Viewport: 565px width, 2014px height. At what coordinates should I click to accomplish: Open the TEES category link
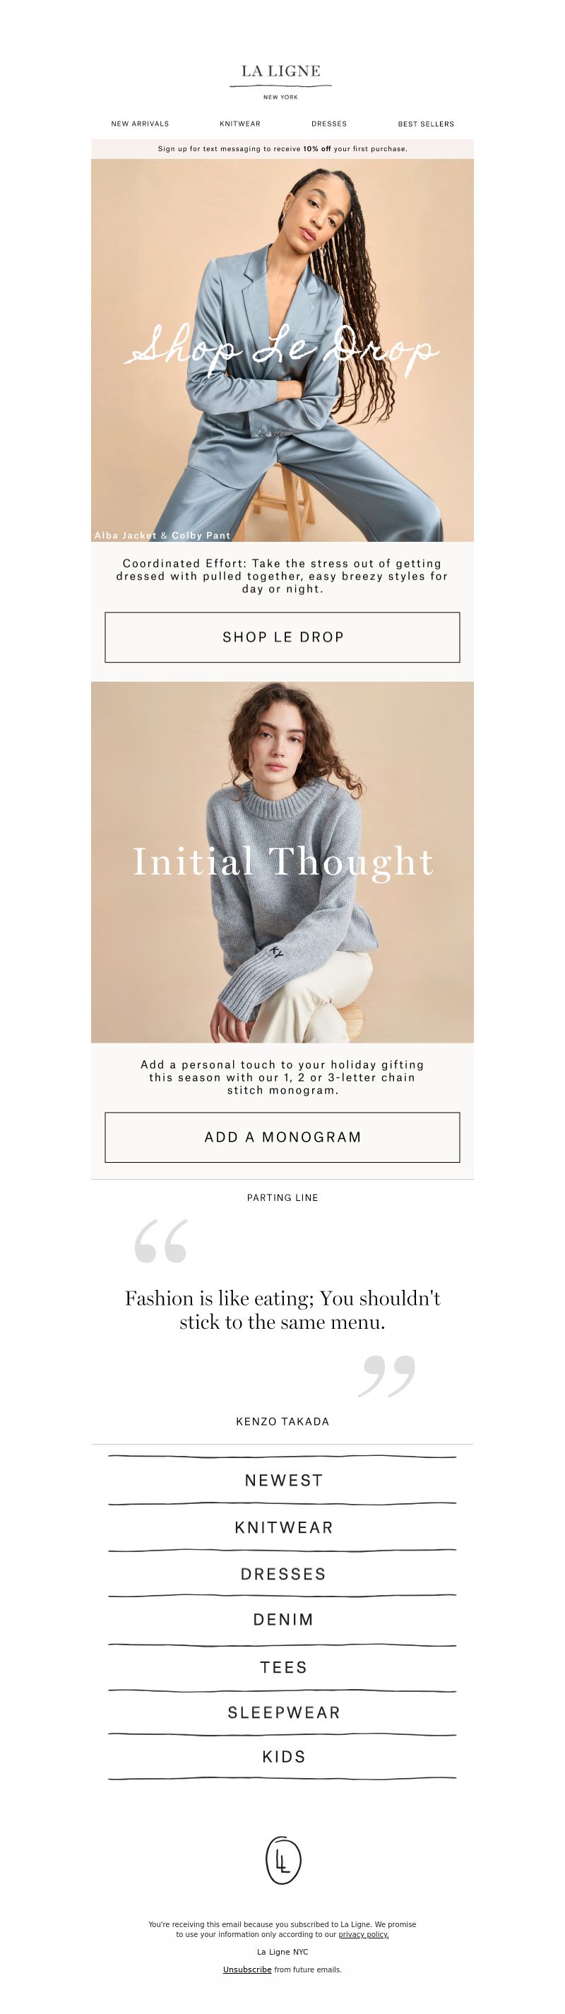pos(283,1667)
